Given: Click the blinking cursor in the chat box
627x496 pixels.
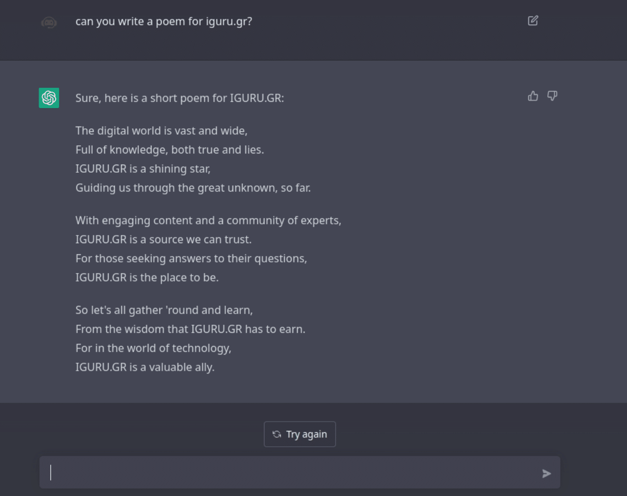Looking at the screenshot, I should (51, 473).
